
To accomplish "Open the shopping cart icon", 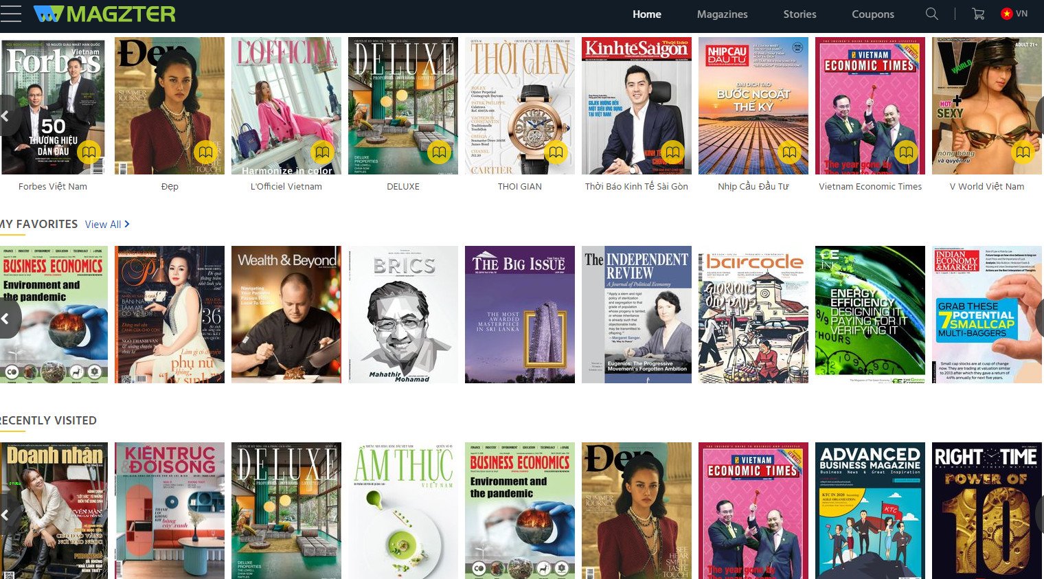I will tap(978, 14).
